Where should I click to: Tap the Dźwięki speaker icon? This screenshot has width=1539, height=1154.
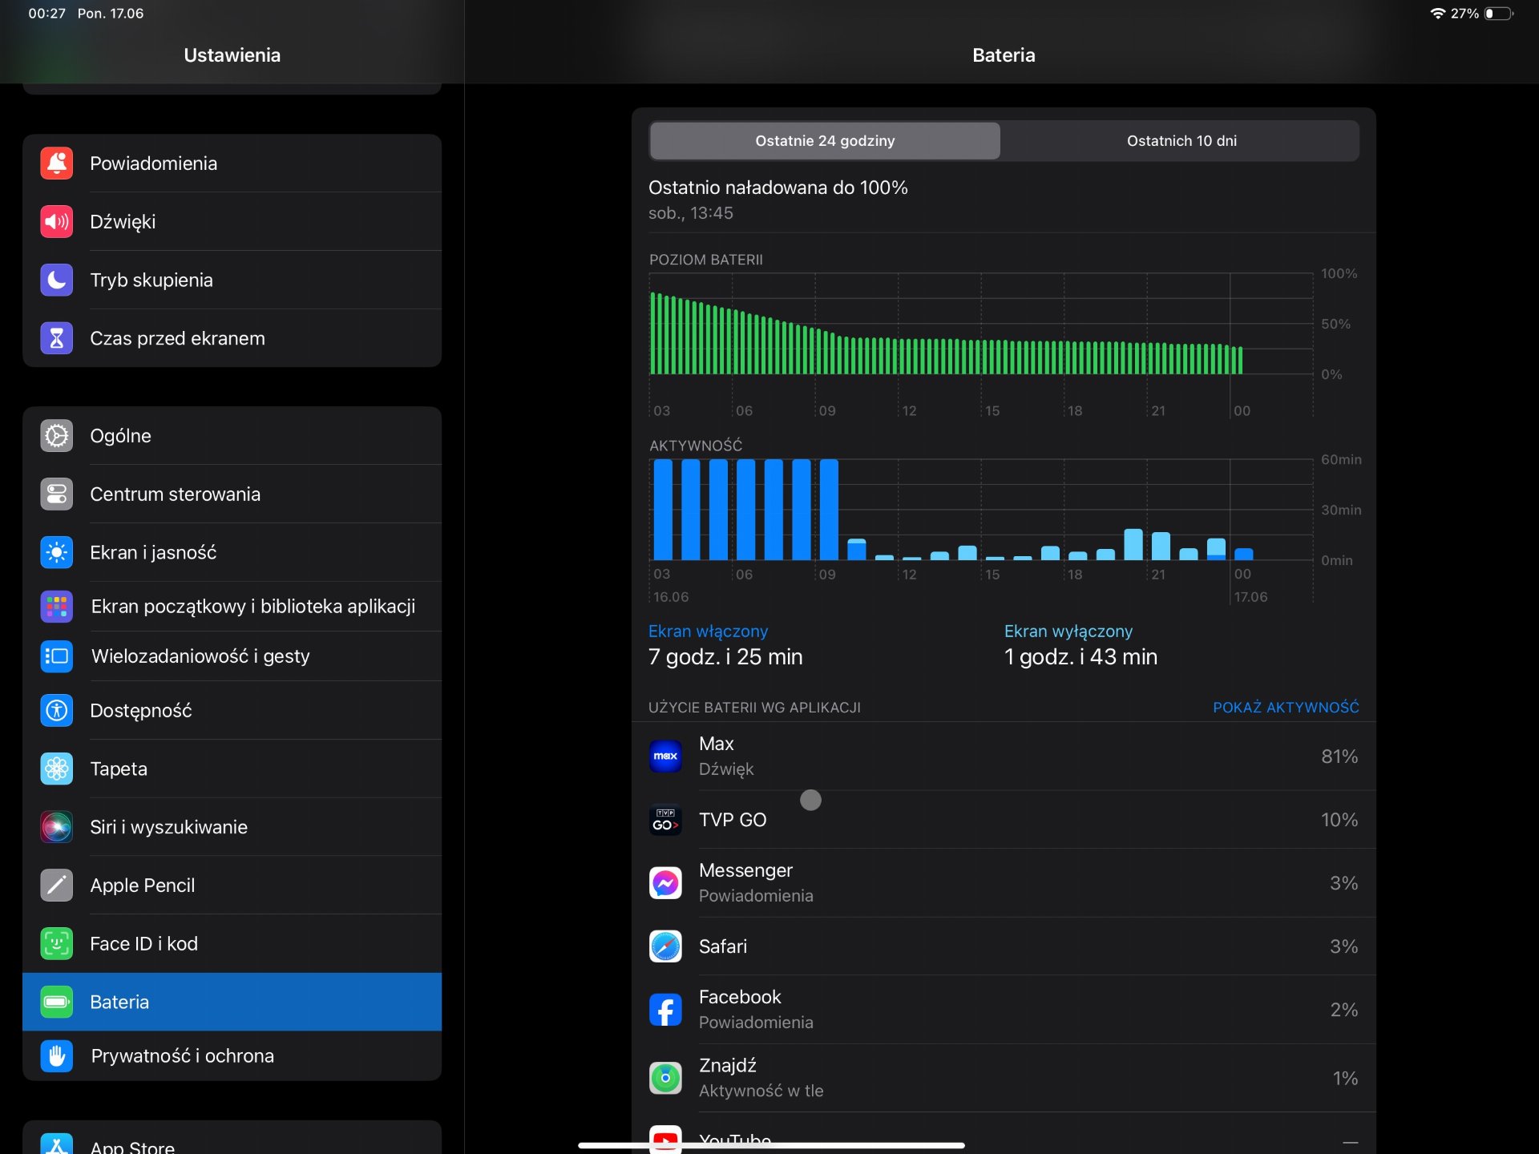click(56, 222)
